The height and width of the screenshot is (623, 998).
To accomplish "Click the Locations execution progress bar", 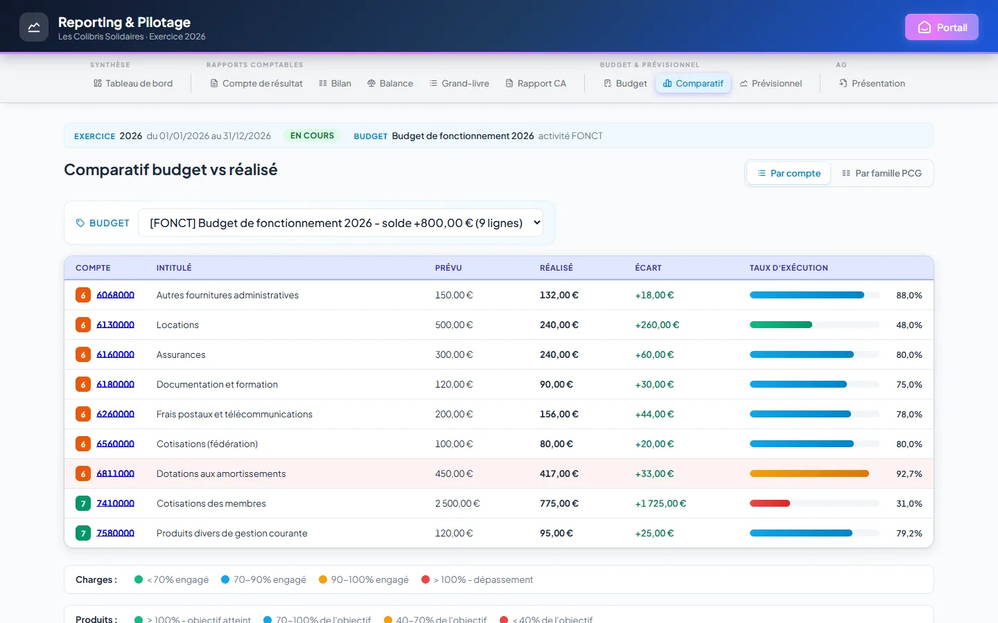I will click(814, 325).
